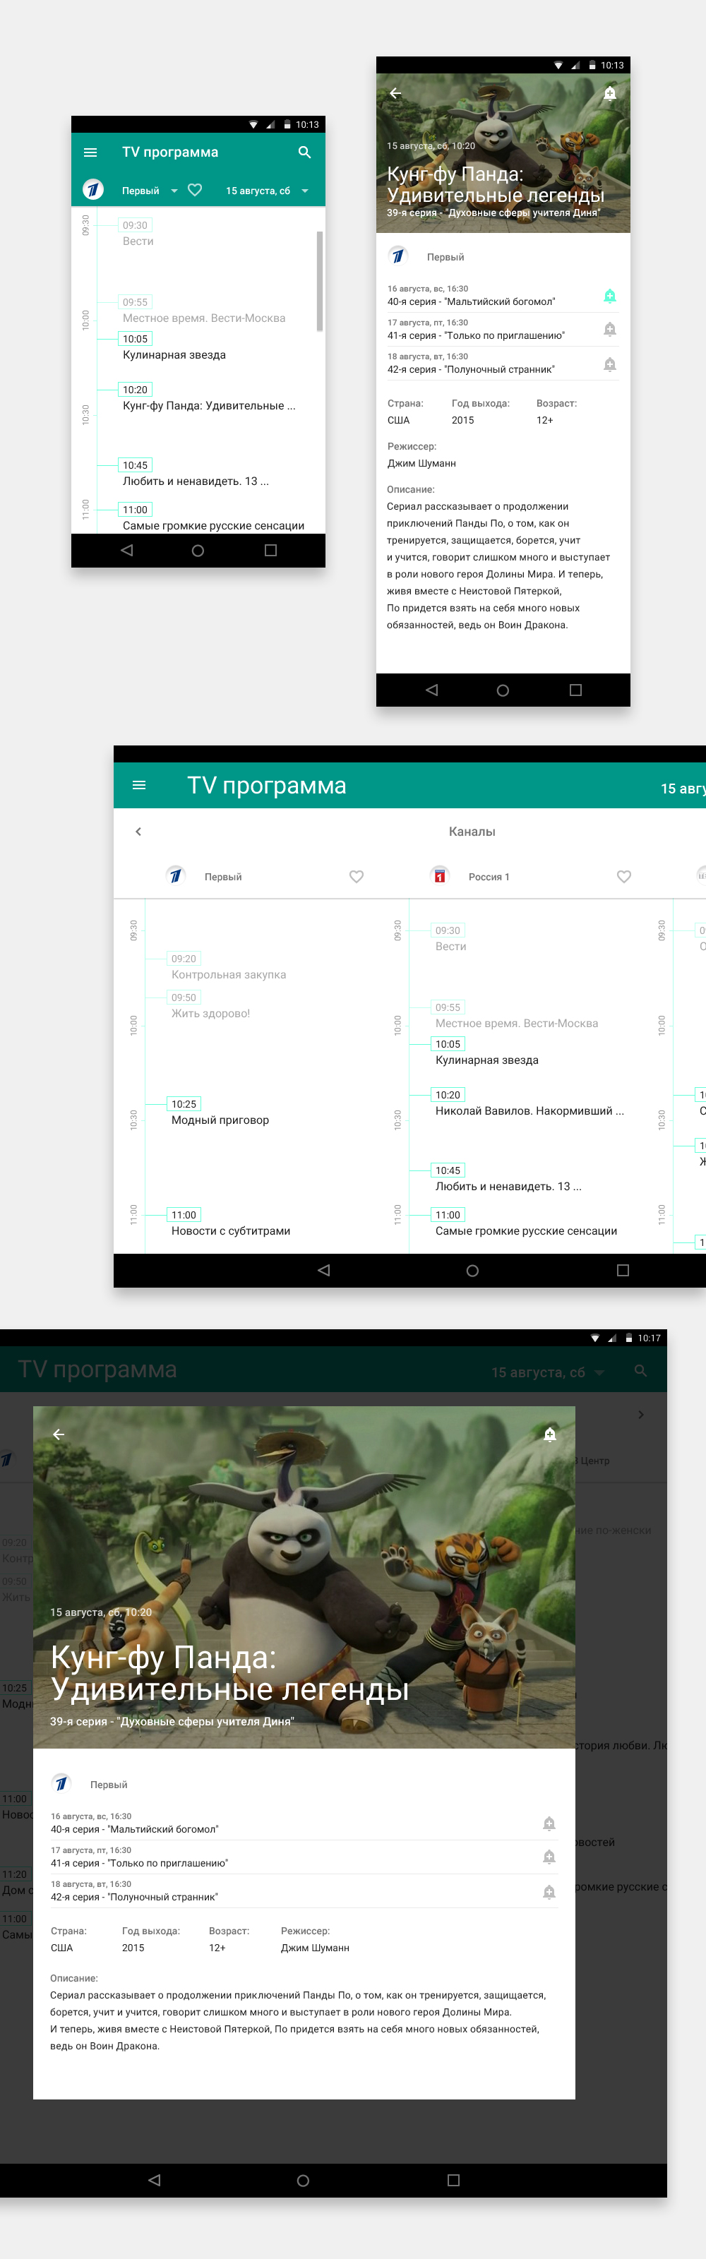Add reminder bell on phone detail header image
The image size is (706, 2259).
[609, 93]
